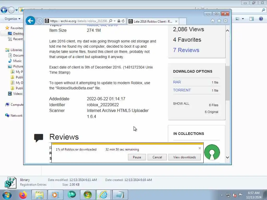Open the view options dropdown arrow
This screenshot has height=200, width=267.
(x=243, y=19)
